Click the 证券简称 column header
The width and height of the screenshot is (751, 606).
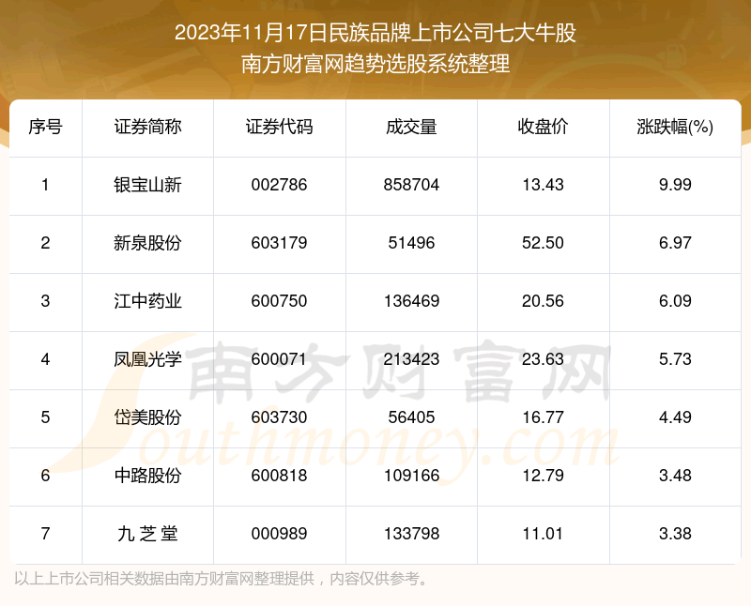click(147, 128)
